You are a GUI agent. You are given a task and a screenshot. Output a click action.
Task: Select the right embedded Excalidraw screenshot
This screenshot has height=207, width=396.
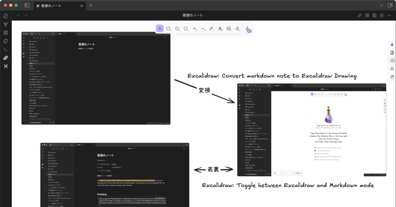(x=312, y=130)
